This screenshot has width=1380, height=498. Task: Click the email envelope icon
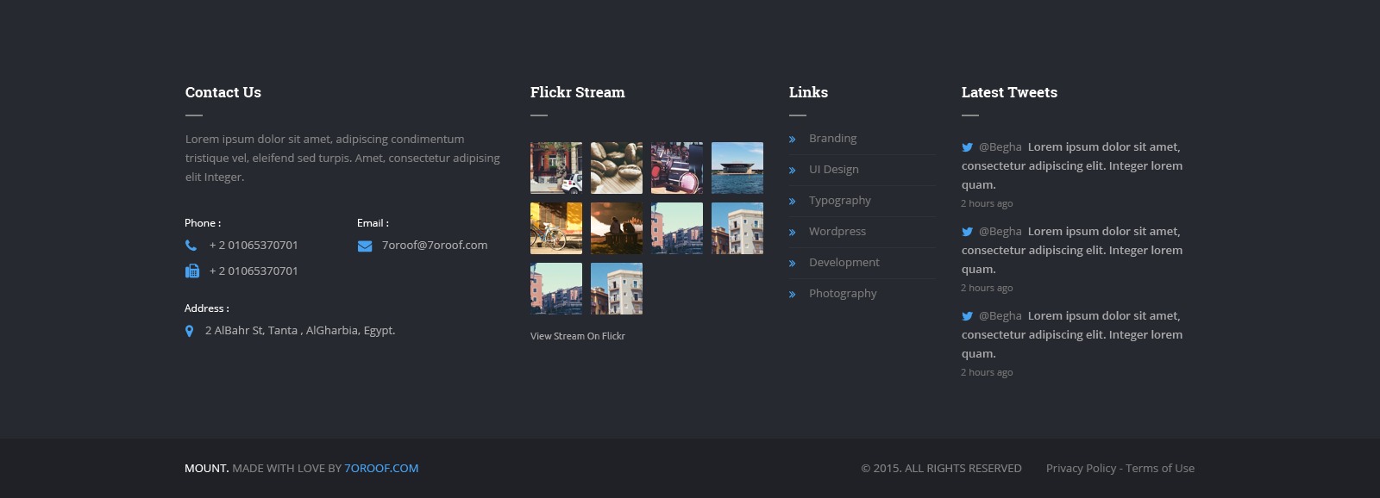[x=365, y=246]
